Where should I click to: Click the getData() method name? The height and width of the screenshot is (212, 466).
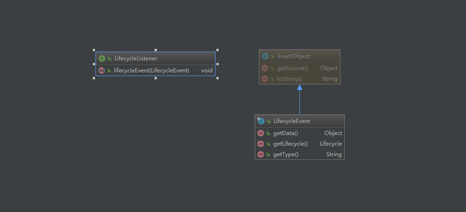click(286, 133)
